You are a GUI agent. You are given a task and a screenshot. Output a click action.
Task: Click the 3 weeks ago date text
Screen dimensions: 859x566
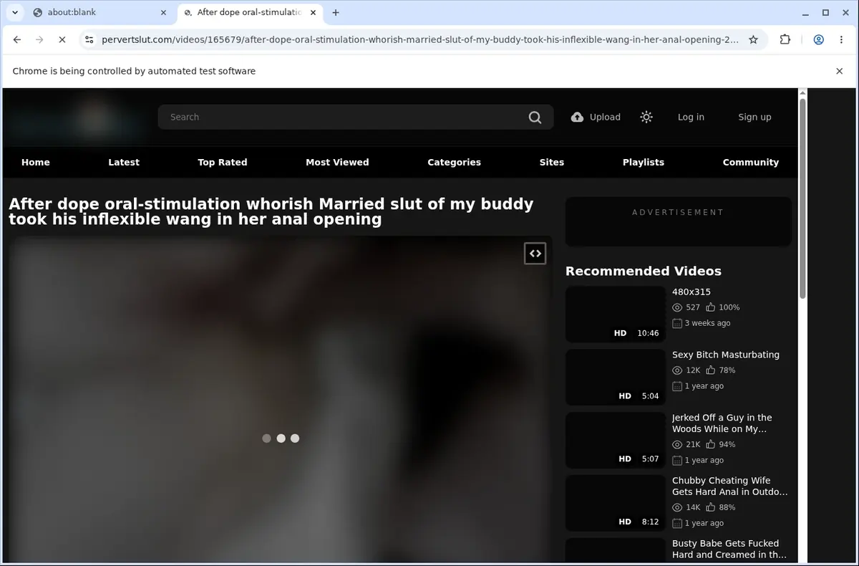(x=707, y=323)
